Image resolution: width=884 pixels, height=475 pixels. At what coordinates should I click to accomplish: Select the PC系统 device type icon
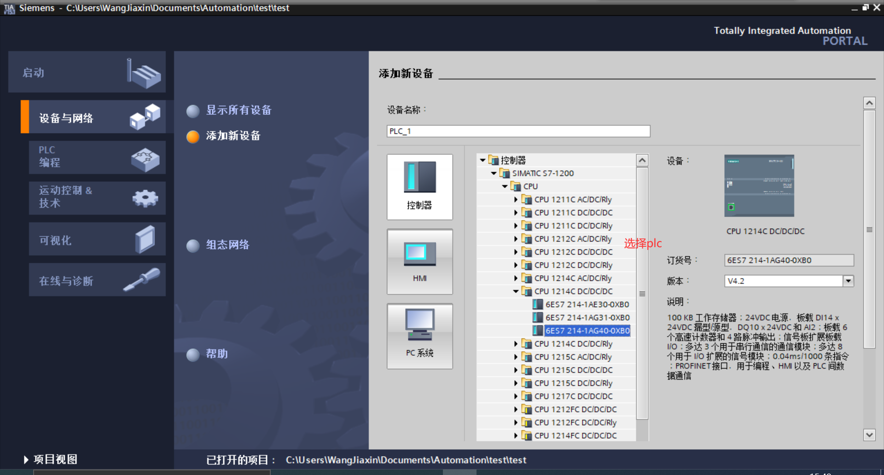pyautogui.click(x=419, y=336)
